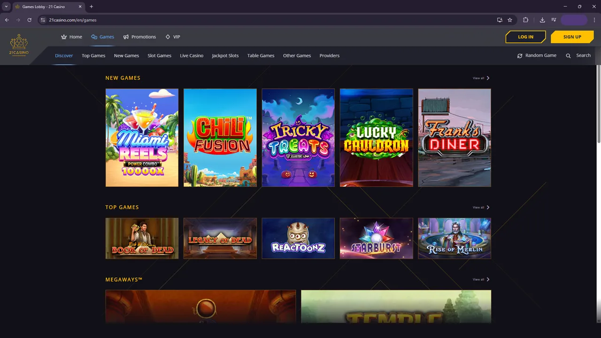Switch to the Slot Games tab
The height and width of the screenshot is (338, 601).
[159, 55]
